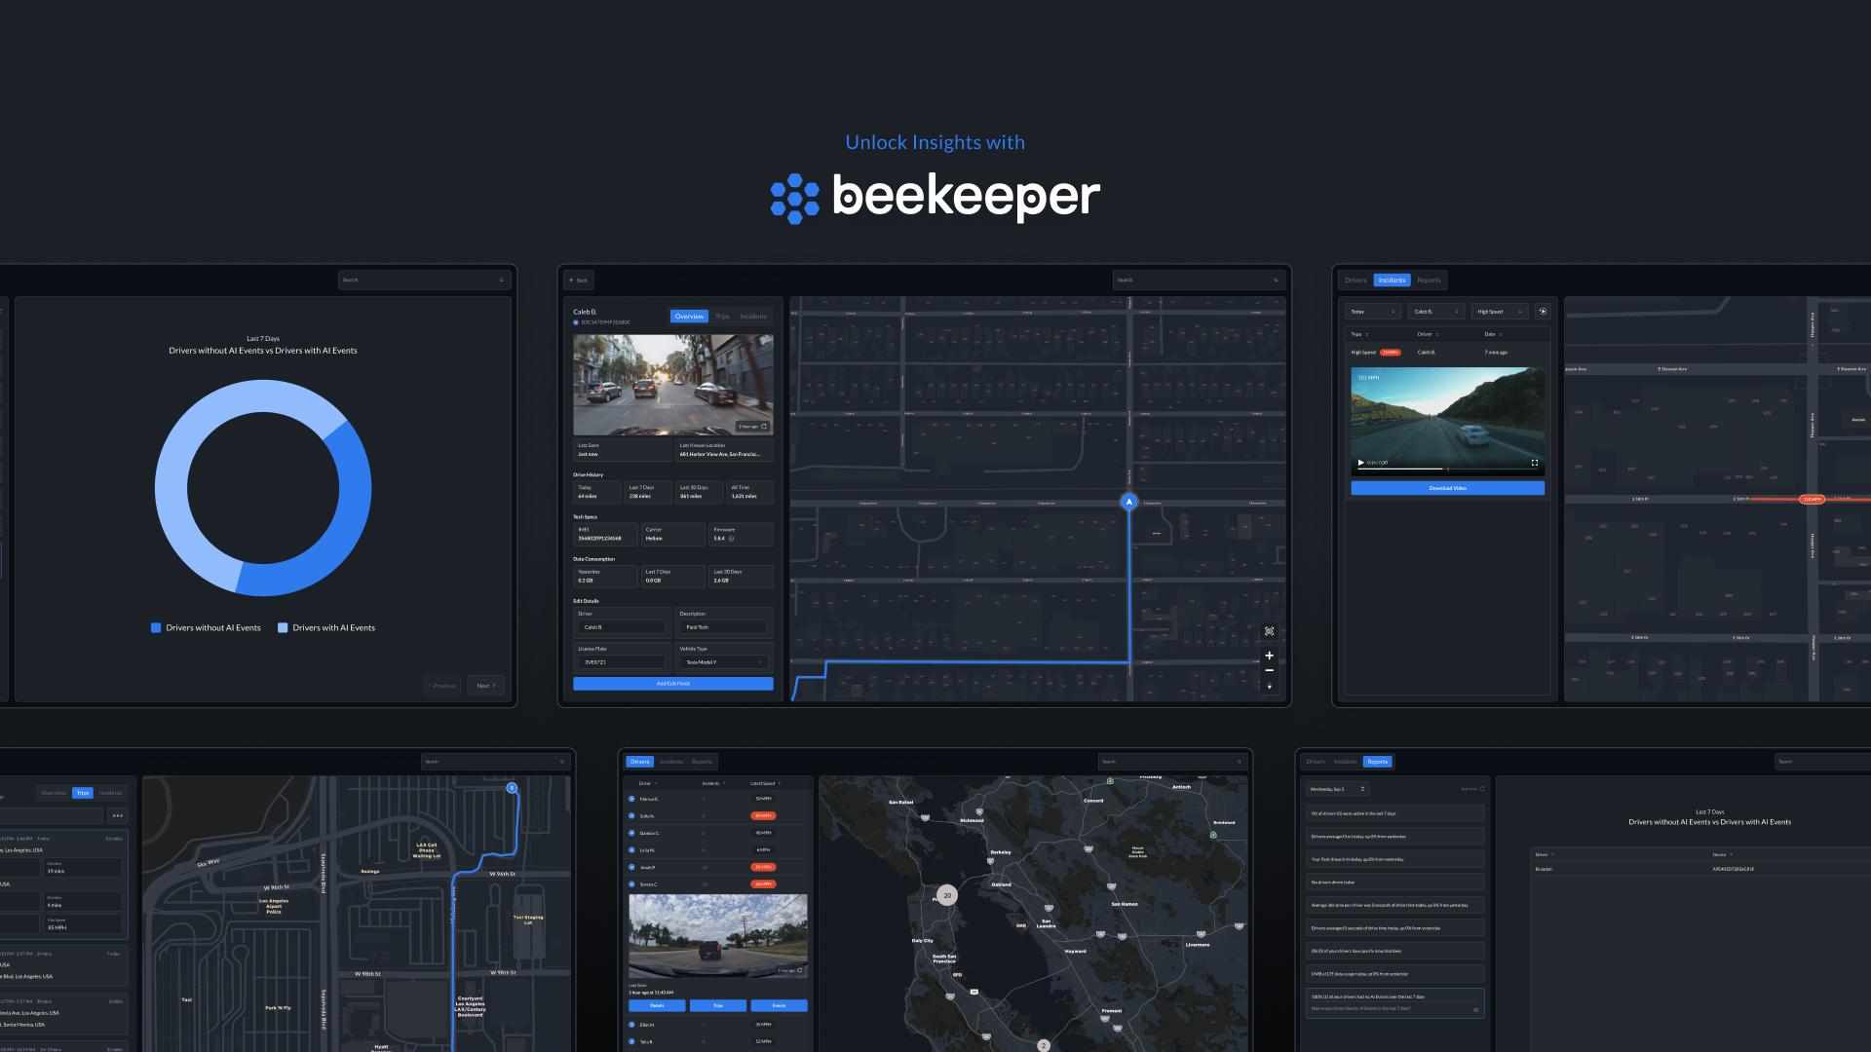
Task: Refresh the driver list dashcam snapshot
Action: pyautogui.click(x=800, y=970)
